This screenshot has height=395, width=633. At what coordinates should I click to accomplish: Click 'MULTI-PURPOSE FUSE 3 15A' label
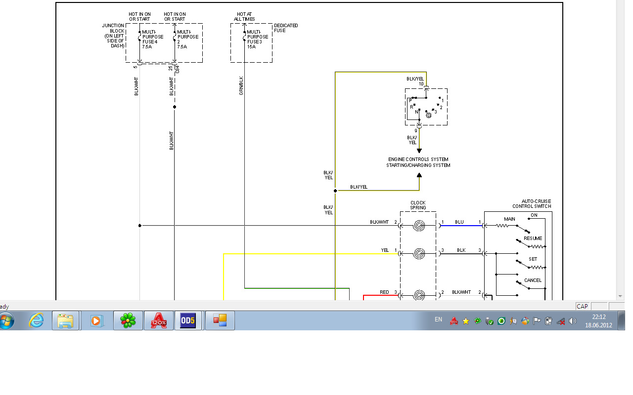(258, 39)
